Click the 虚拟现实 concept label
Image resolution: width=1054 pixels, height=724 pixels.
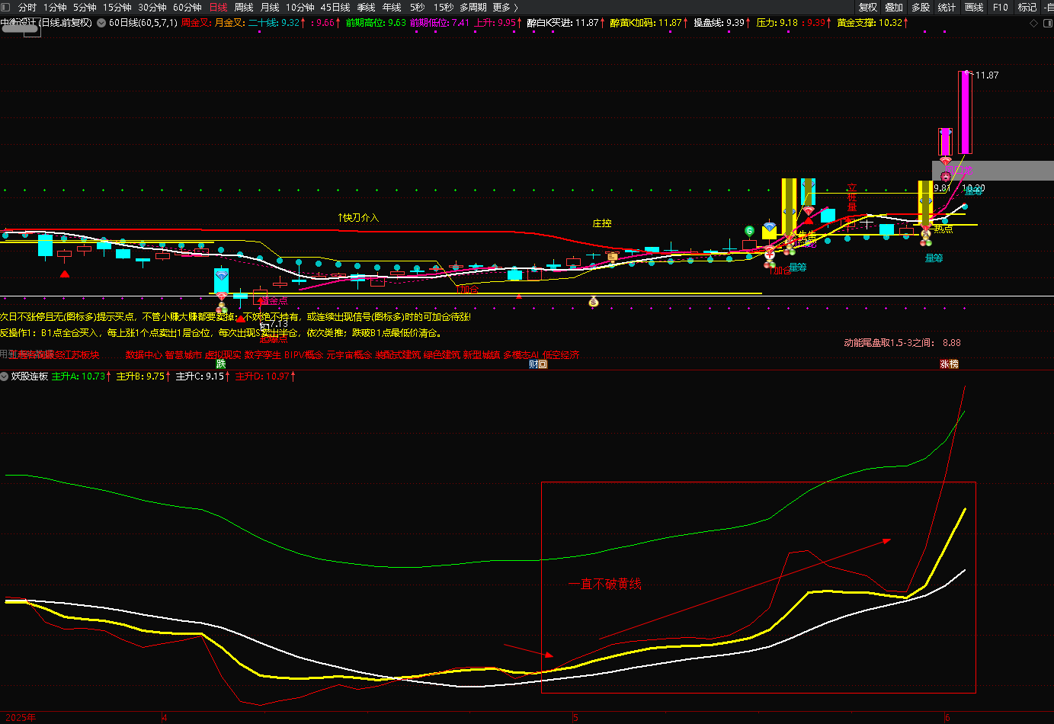[223, 355]
